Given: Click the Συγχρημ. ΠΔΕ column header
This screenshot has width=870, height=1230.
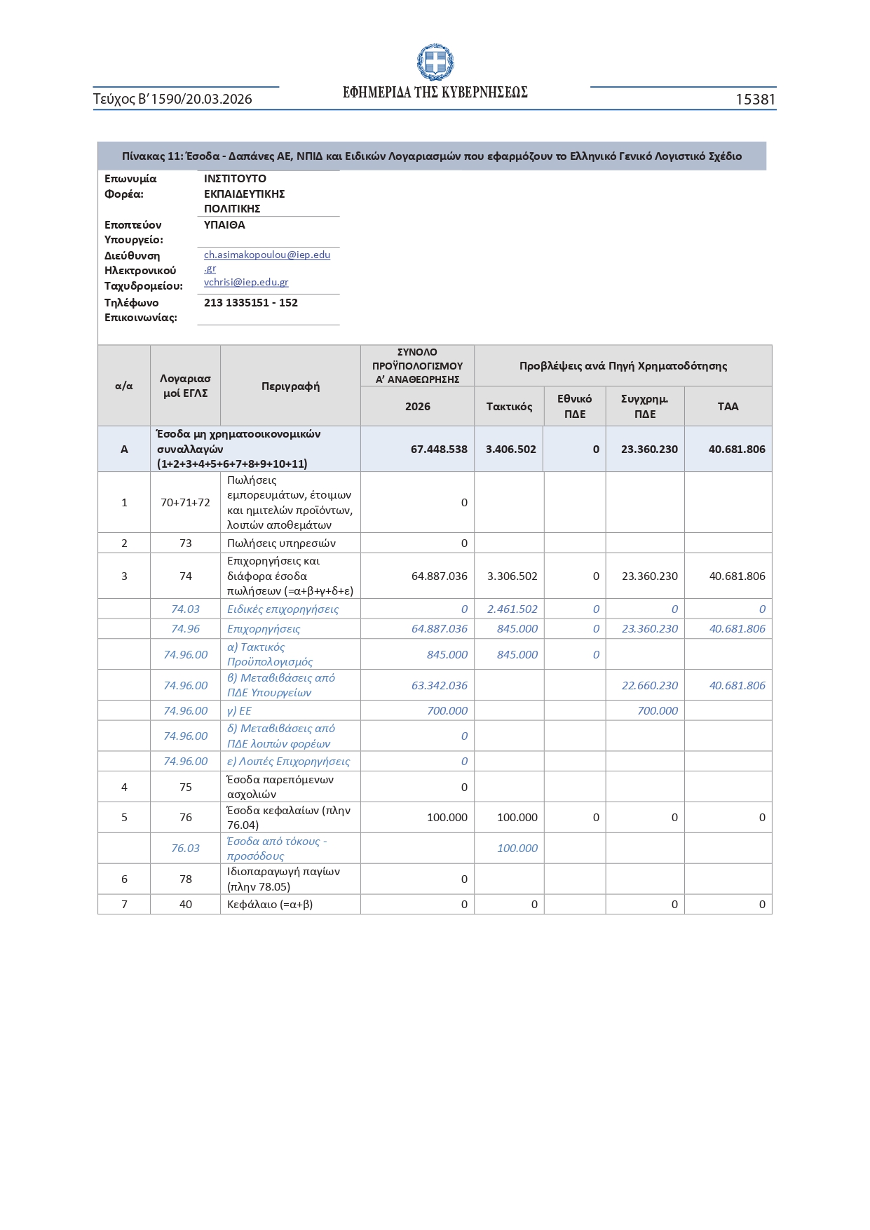Looking at the screenshot, I should point(644,407).
